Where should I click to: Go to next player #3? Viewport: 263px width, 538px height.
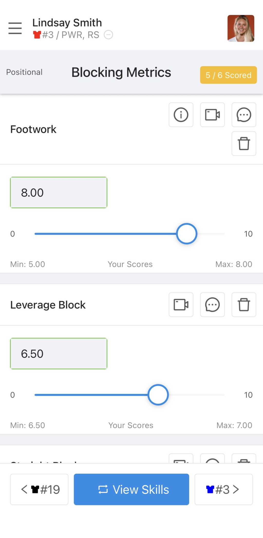tap(223, 489)
